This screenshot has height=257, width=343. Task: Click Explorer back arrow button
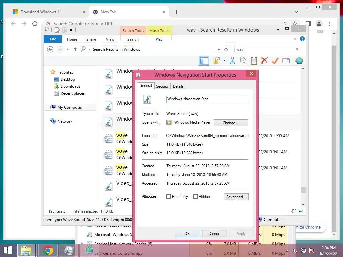tap(50, 49)
